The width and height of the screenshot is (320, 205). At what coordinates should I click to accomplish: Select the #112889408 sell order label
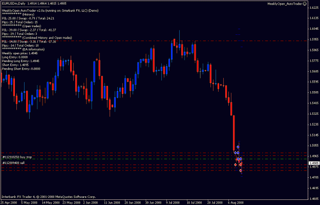12,163
